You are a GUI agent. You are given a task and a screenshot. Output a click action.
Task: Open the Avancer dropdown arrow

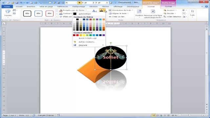(176, 10)
